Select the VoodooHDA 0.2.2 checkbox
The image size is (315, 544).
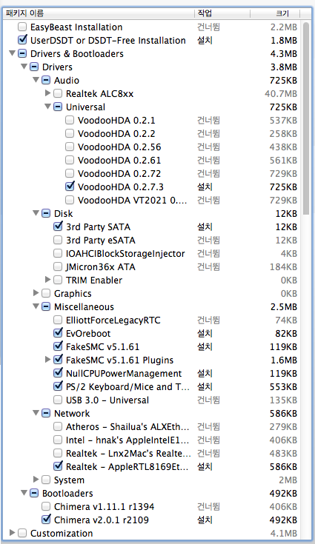(70, 133)
